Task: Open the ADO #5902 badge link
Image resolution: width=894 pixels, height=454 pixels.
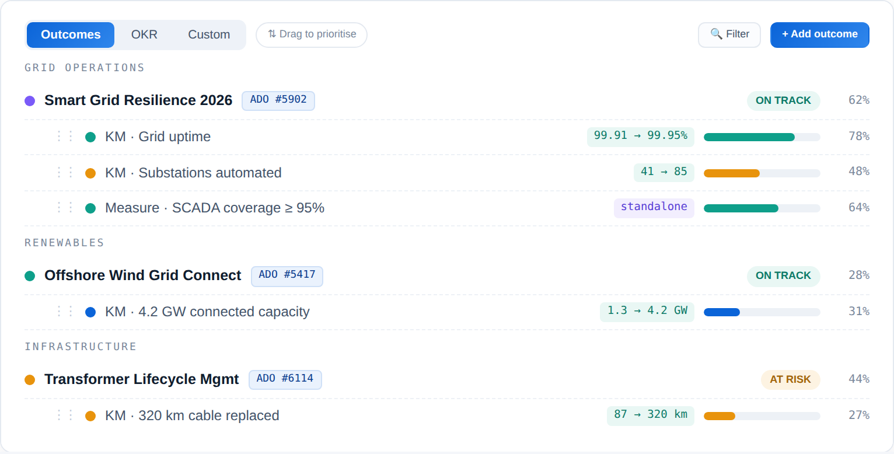Action: pos(278,100)
